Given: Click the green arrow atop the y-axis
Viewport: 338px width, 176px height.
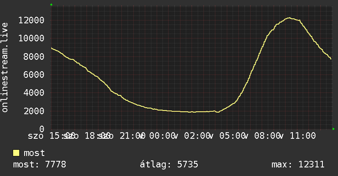Looking at the screenshot, I should (51, 5).
